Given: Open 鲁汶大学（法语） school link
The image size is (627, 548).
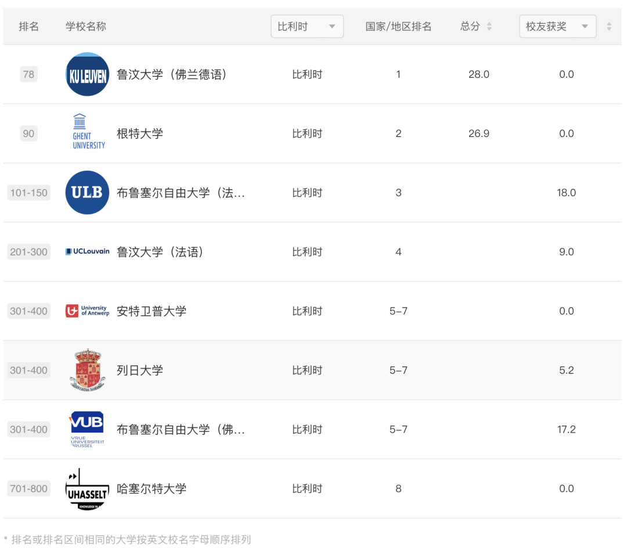Looking at the screenshot, I should click(x=160, y=252).
